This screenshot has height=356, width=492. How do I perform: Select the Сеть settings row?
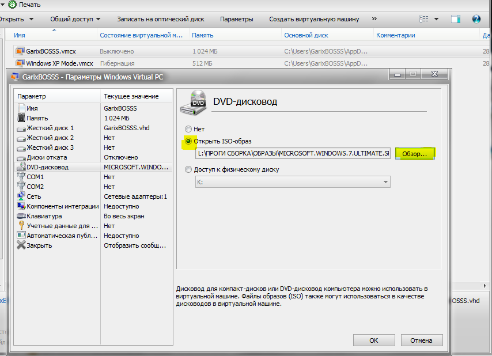pos(93,196)
